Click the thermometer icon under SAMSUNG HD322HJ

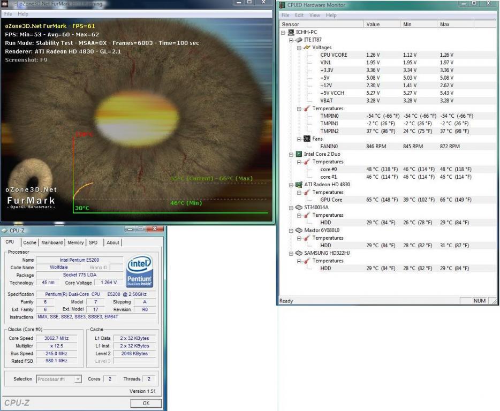point(307,261)
